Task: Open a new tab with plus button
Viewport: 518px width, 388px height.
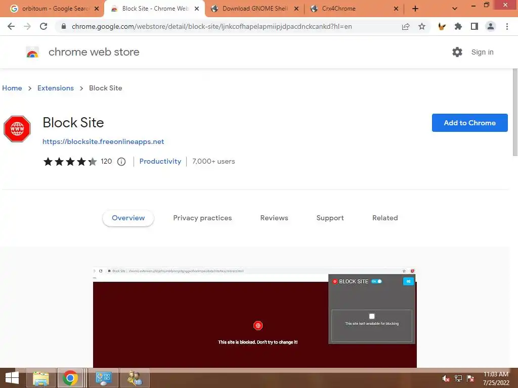Action: click(x=415, y=9)
